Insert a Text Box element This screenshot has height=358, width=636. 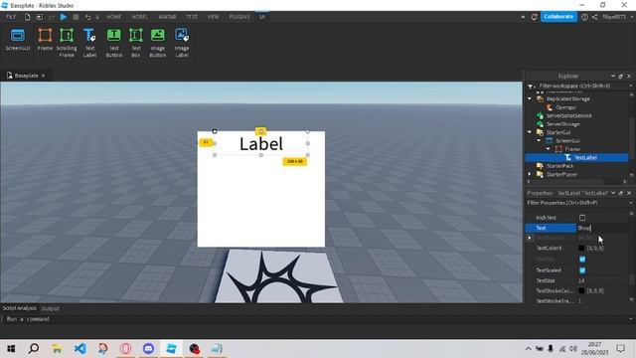(136, 43)
